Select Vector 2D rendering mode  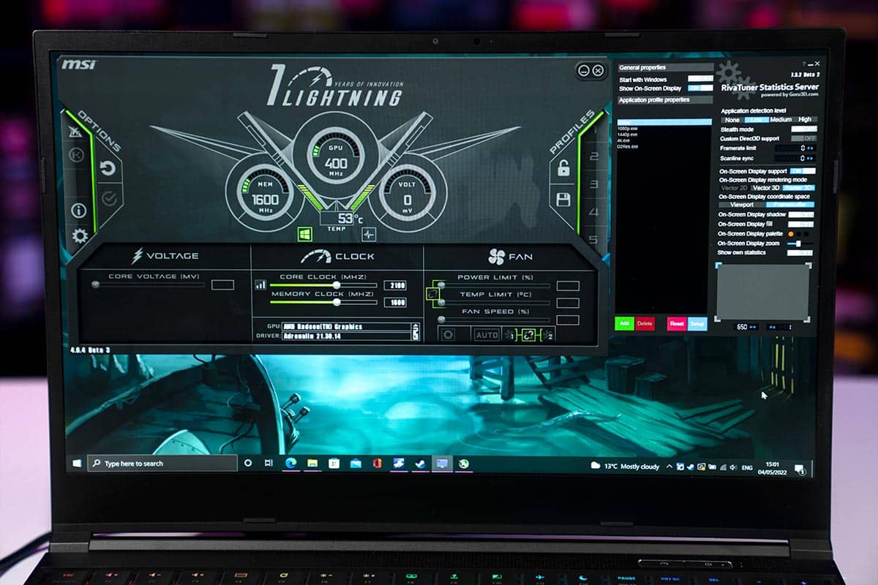[x=735, y=188]
